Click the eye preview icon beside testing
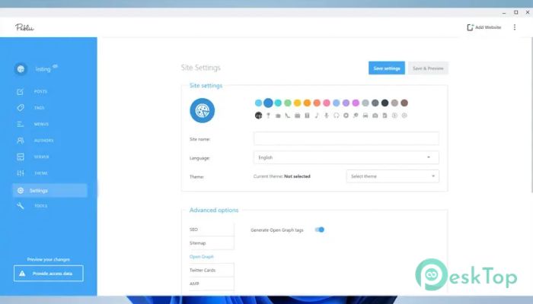533x304 pixels. [x=55, y=66]
